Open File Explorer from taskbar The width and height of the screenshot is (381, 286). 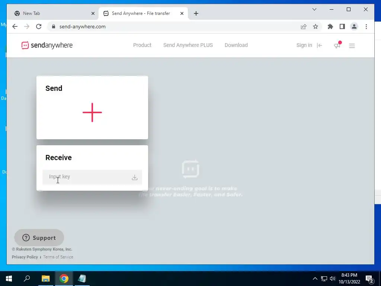click(45, 279)
